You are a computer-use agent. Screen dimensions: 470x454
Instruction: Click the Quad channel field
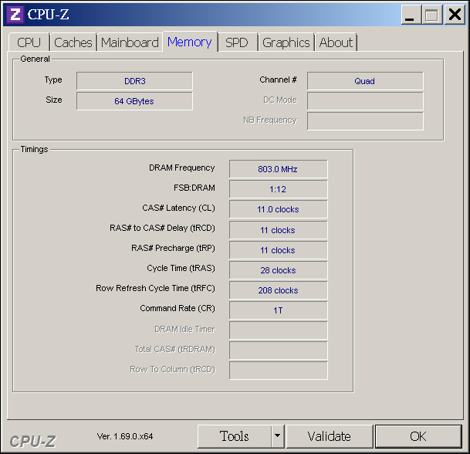pos(365,81)
